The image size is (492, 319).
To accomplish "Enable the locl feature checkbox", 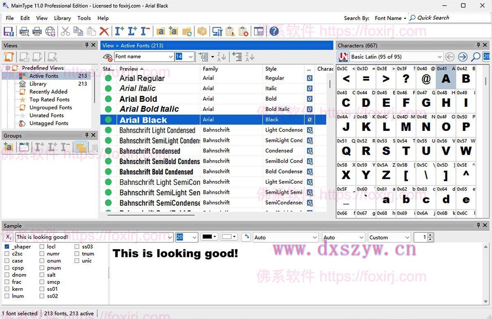I will point(42,247).
